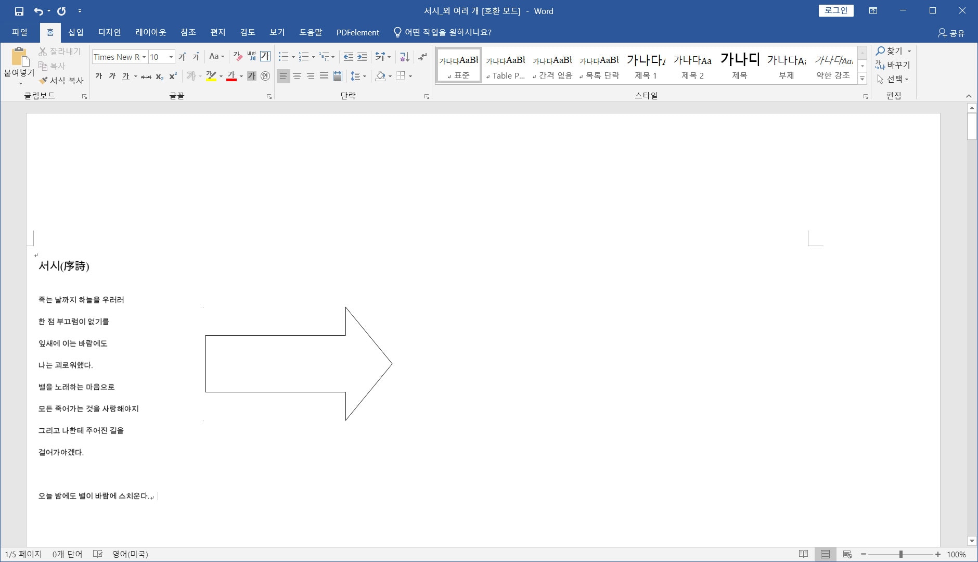The width and height of the screenshot is (978, 562).
Task: Toggle subscript formatting
Action: [x=160, y=76]
